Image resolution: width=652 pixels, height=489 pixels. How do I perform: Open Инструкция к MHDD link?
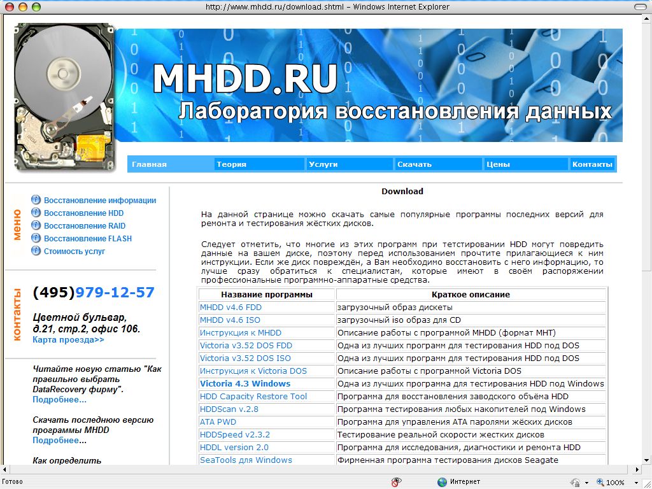pyautogui.click(x=240, y=332)
